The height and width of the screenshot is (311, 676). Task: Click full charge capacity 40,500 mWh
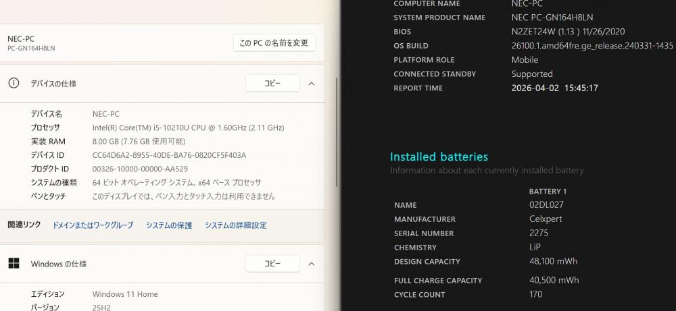tap(554, 281)
